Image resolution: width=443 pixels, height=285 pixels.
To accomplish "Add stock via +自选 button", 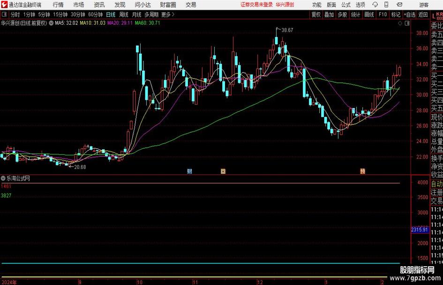I will click(409, 15).
